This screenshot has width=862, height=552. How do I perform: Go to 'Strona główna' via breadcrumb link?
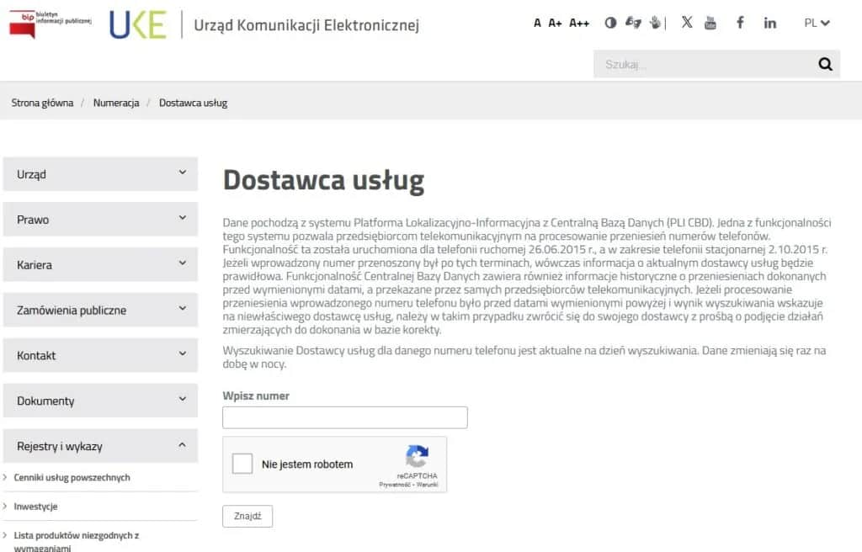[x=41, y=103]
